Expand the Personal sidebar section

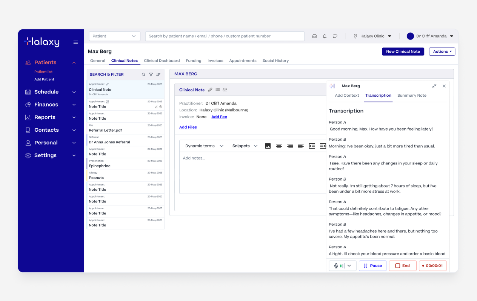click(74, 143)
